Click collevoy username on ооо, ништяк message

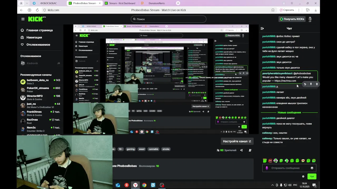click(267, 133)
